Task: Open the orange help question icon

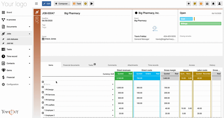Action: point(201,4)
